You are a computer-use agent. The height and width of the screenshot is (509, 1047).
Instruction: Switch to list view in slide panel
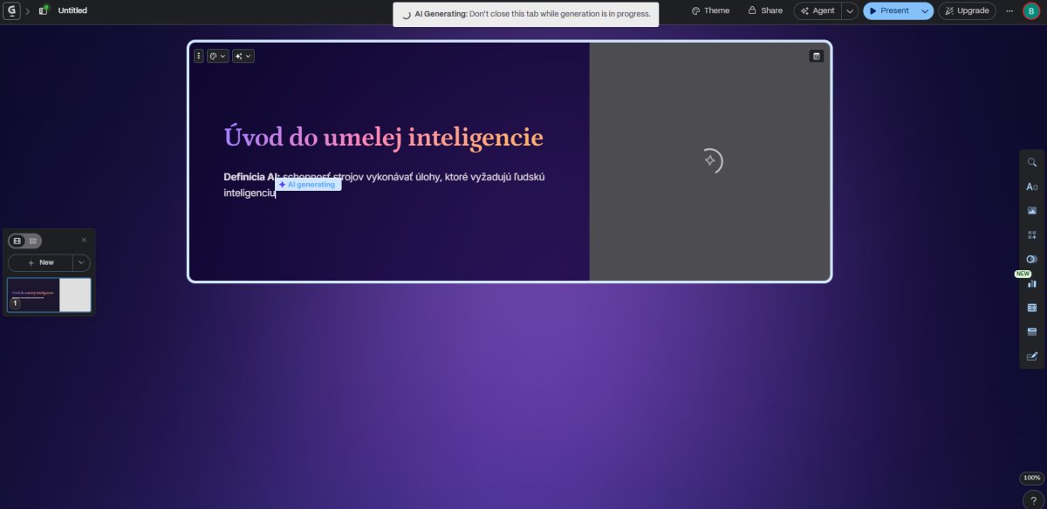point(33,241)
